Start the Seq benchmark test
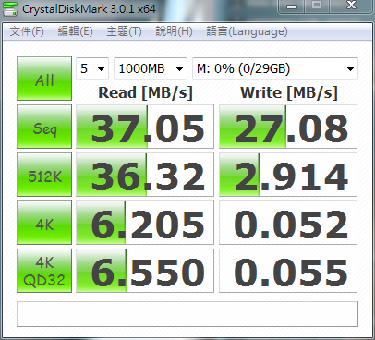Viewport: 375px width, 340px height. pos(44,127)
